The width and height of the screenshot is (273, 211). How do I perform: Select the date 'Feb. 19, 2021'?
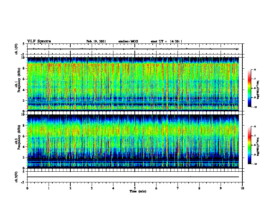click(96, 41)
